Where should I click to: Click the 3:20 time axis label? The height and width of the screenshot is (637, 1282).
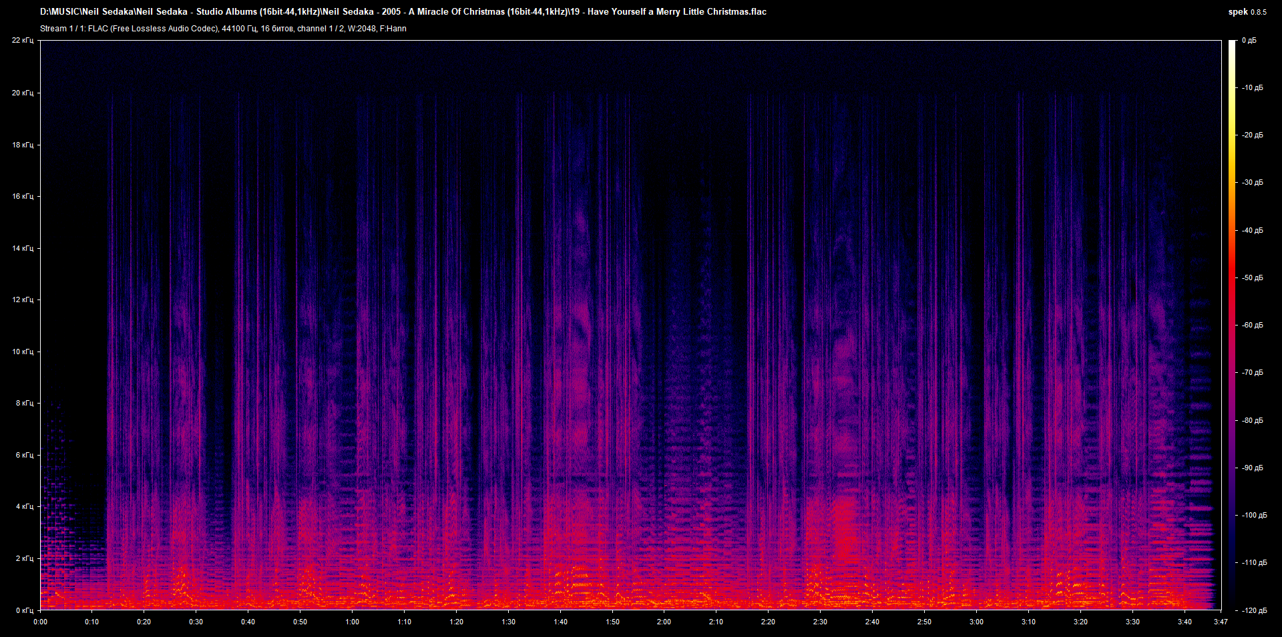[x=1081, y=622]
